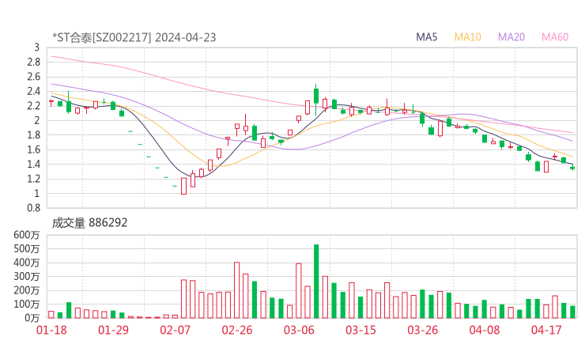Click the chart title *ST合泰[SZ002217] 2024-04-23

(x=134, y=38)
